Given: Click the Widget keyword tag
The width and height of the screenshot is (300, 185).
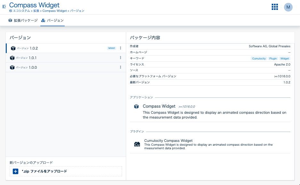Looking at the screenshot, I should click(x=285, y=58).
